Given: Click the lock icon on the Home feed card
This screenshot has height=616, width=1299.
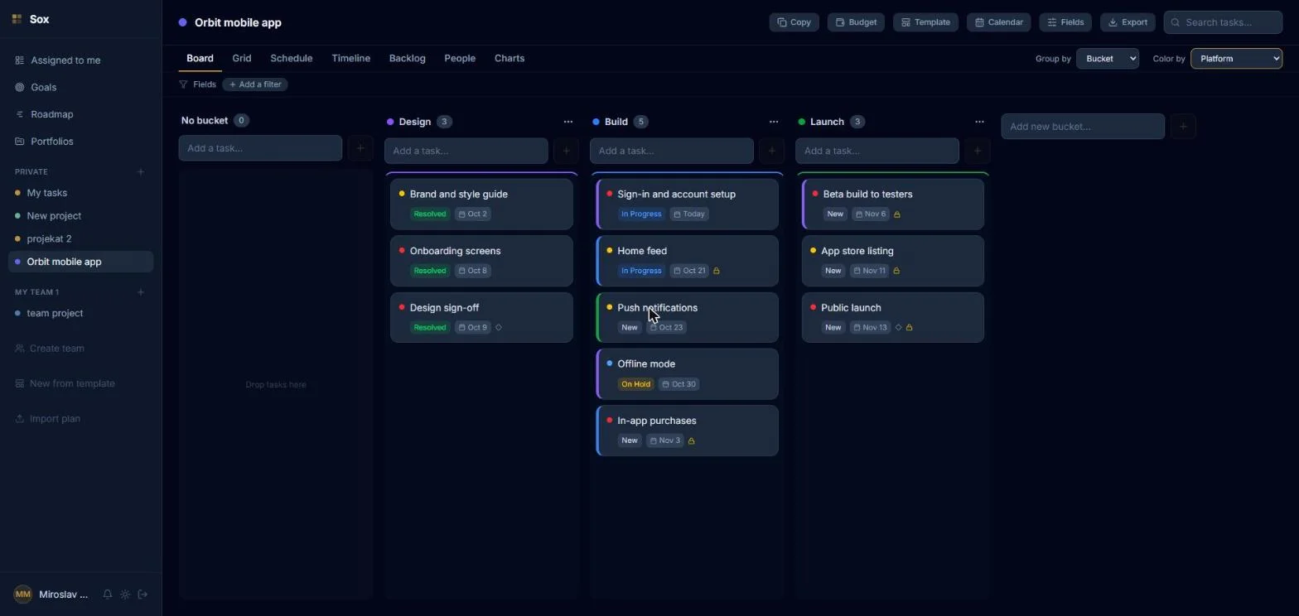Looking at the screenshot, I should point(717,271).
